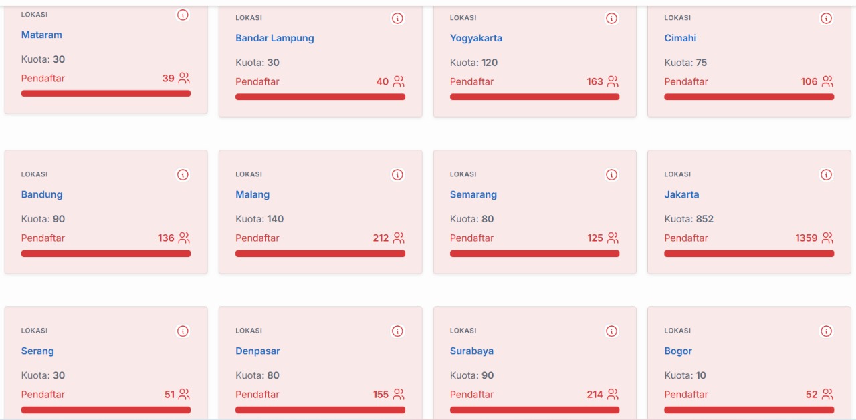Click the info icon on Bandung card
Screen dimensions: 856x420
click(x=183, y=175)
